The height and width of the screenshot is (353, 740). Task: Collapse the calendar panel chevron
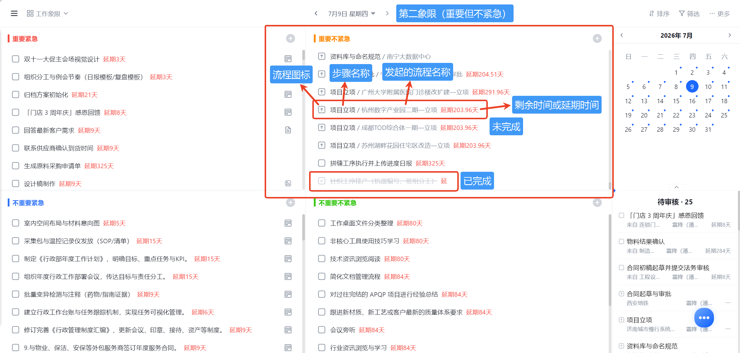pos(677,187)
